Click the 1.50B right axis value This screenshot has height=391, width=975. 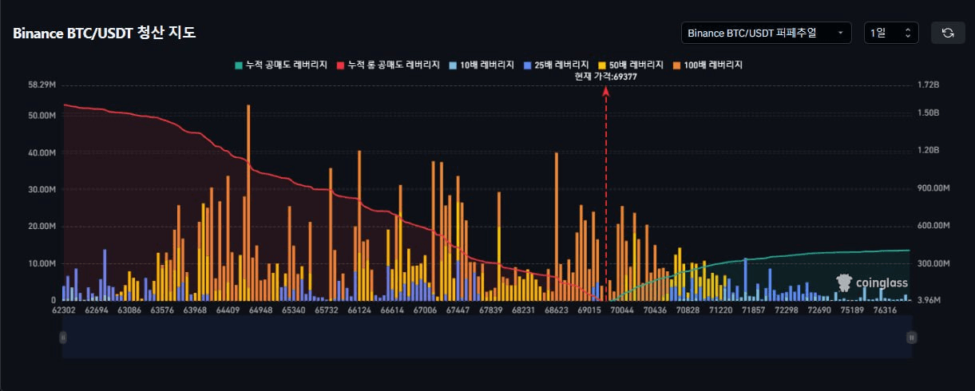[x=928, y=113]
